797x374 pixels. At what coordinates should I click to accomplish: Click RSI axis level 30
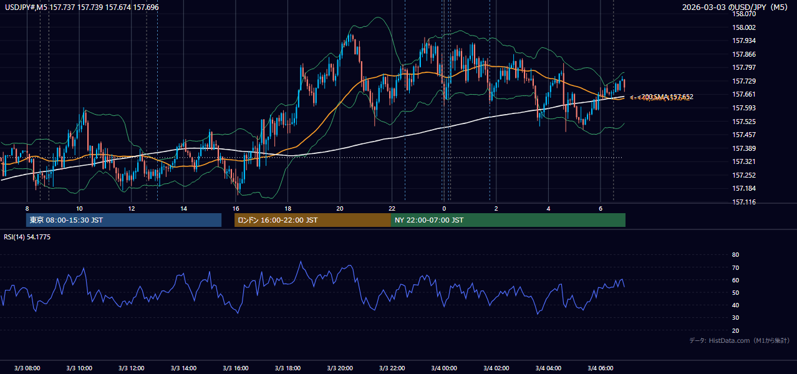[735, 318]
